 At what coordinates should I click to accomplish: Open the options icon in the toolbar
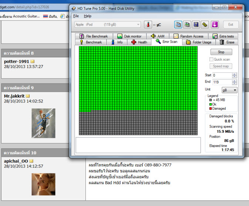coord(206,25)
